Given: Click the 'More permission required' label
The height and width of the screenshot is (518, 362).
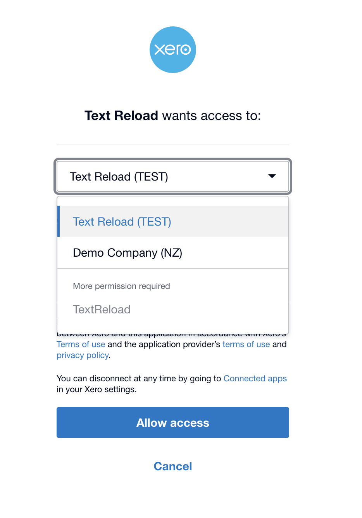Looking at the screenshot, I should [x=121, y=286].
